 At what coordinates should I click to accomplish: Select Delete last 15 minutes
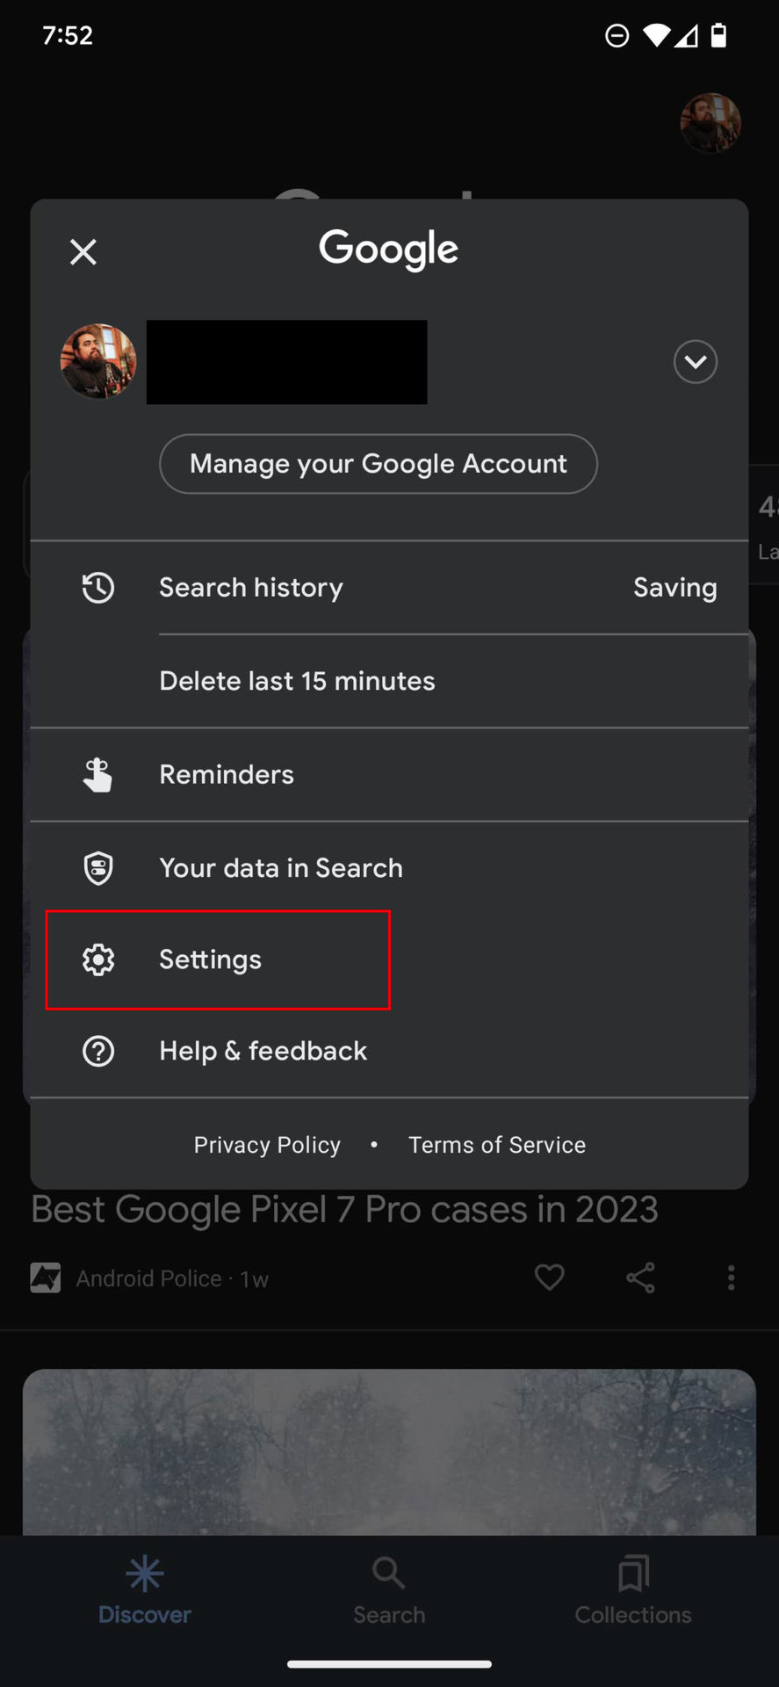pos(297,681)
